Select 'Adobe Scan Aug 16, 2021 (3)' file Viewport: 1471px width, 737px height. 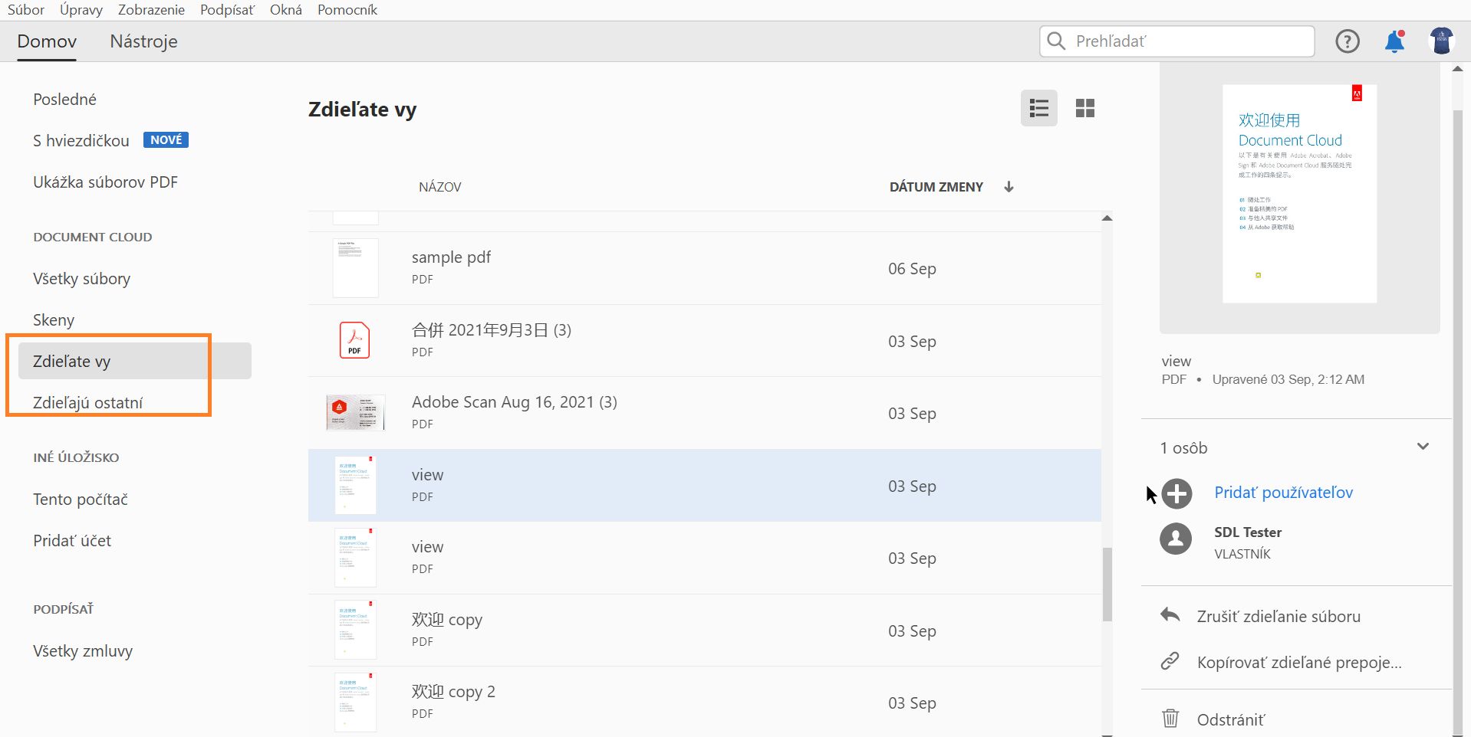(x=705, y=413)
